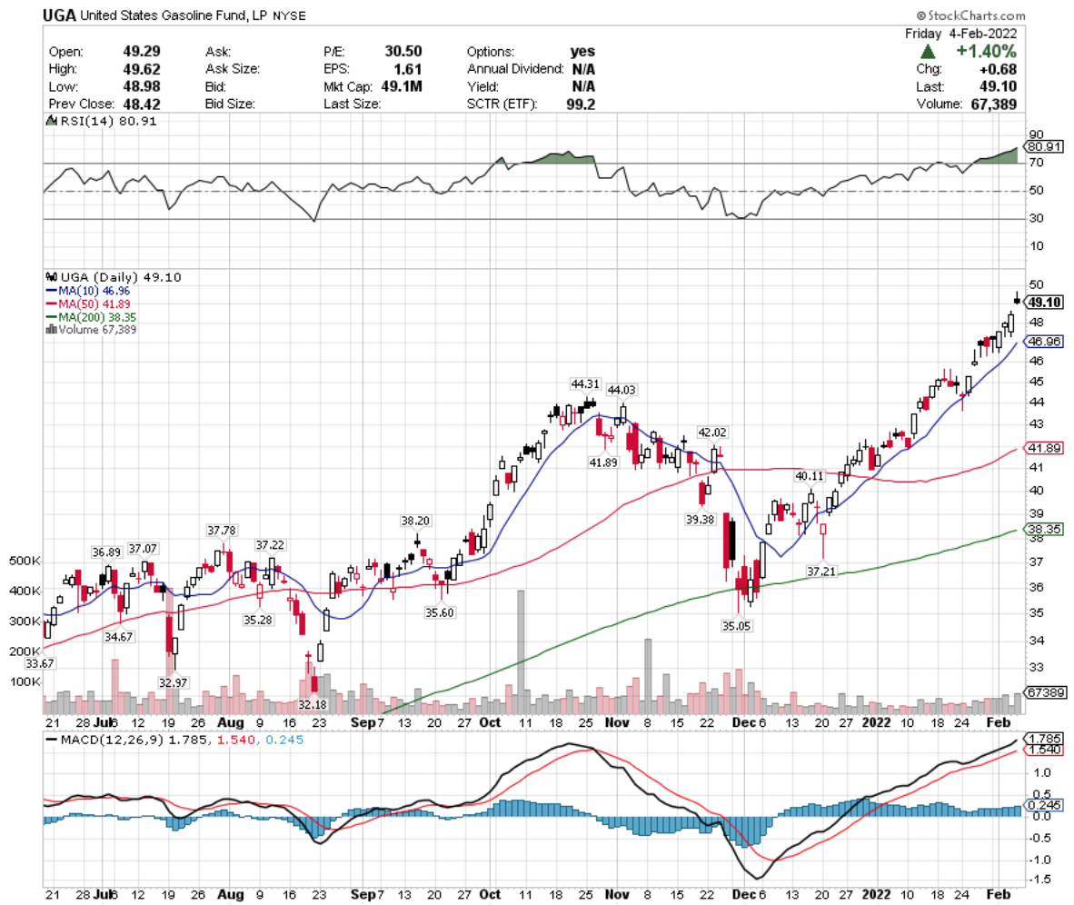Click the MACD signal value 1.540 in legend

pyautogui.click(x=235, y=740)
